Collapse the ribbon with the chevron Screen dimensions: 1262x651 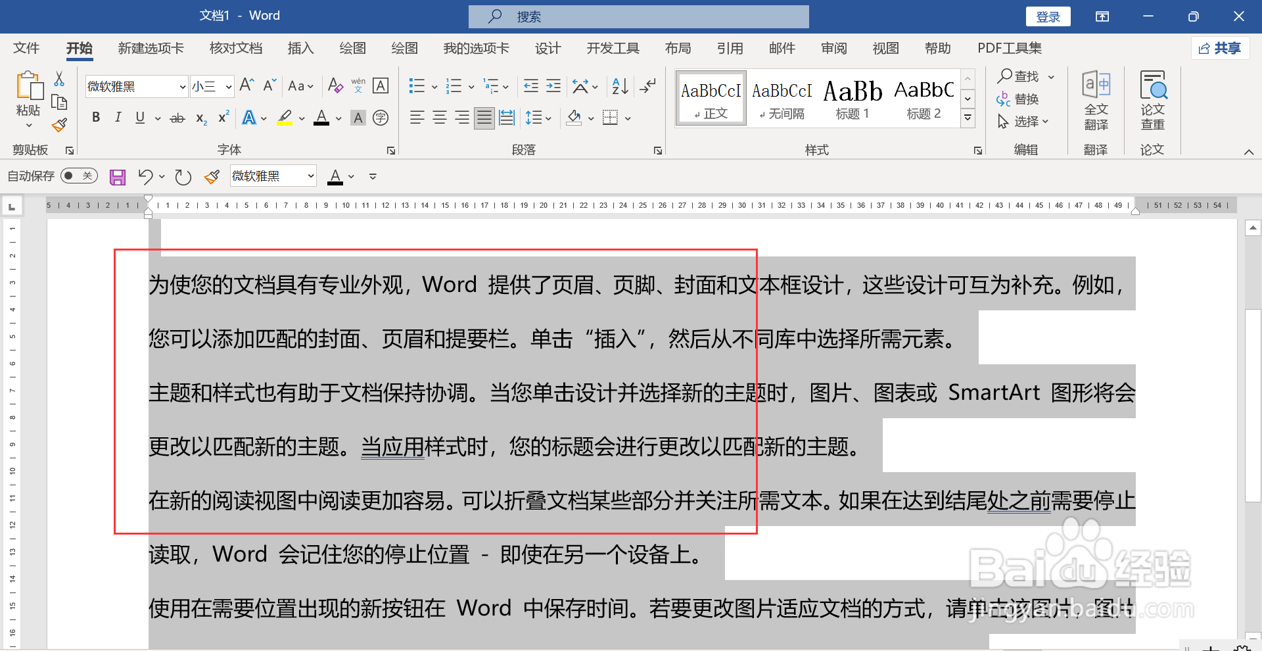[1249, 152]
